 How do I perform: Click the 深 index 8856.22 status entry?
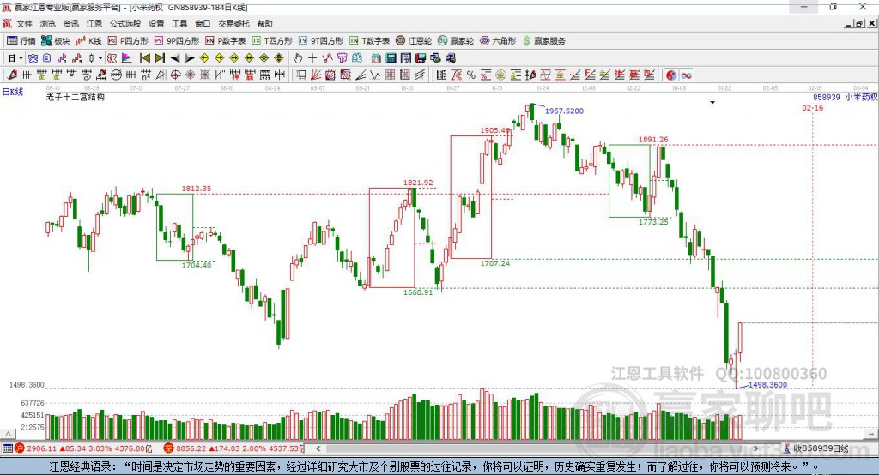[x=233, y=448]
